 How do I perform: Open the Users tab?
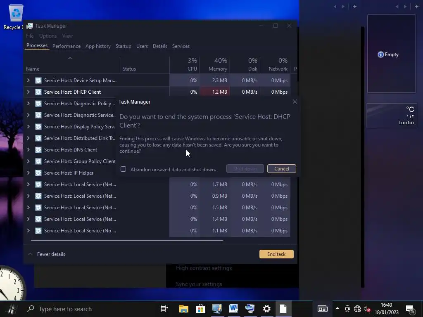(142, 46)
